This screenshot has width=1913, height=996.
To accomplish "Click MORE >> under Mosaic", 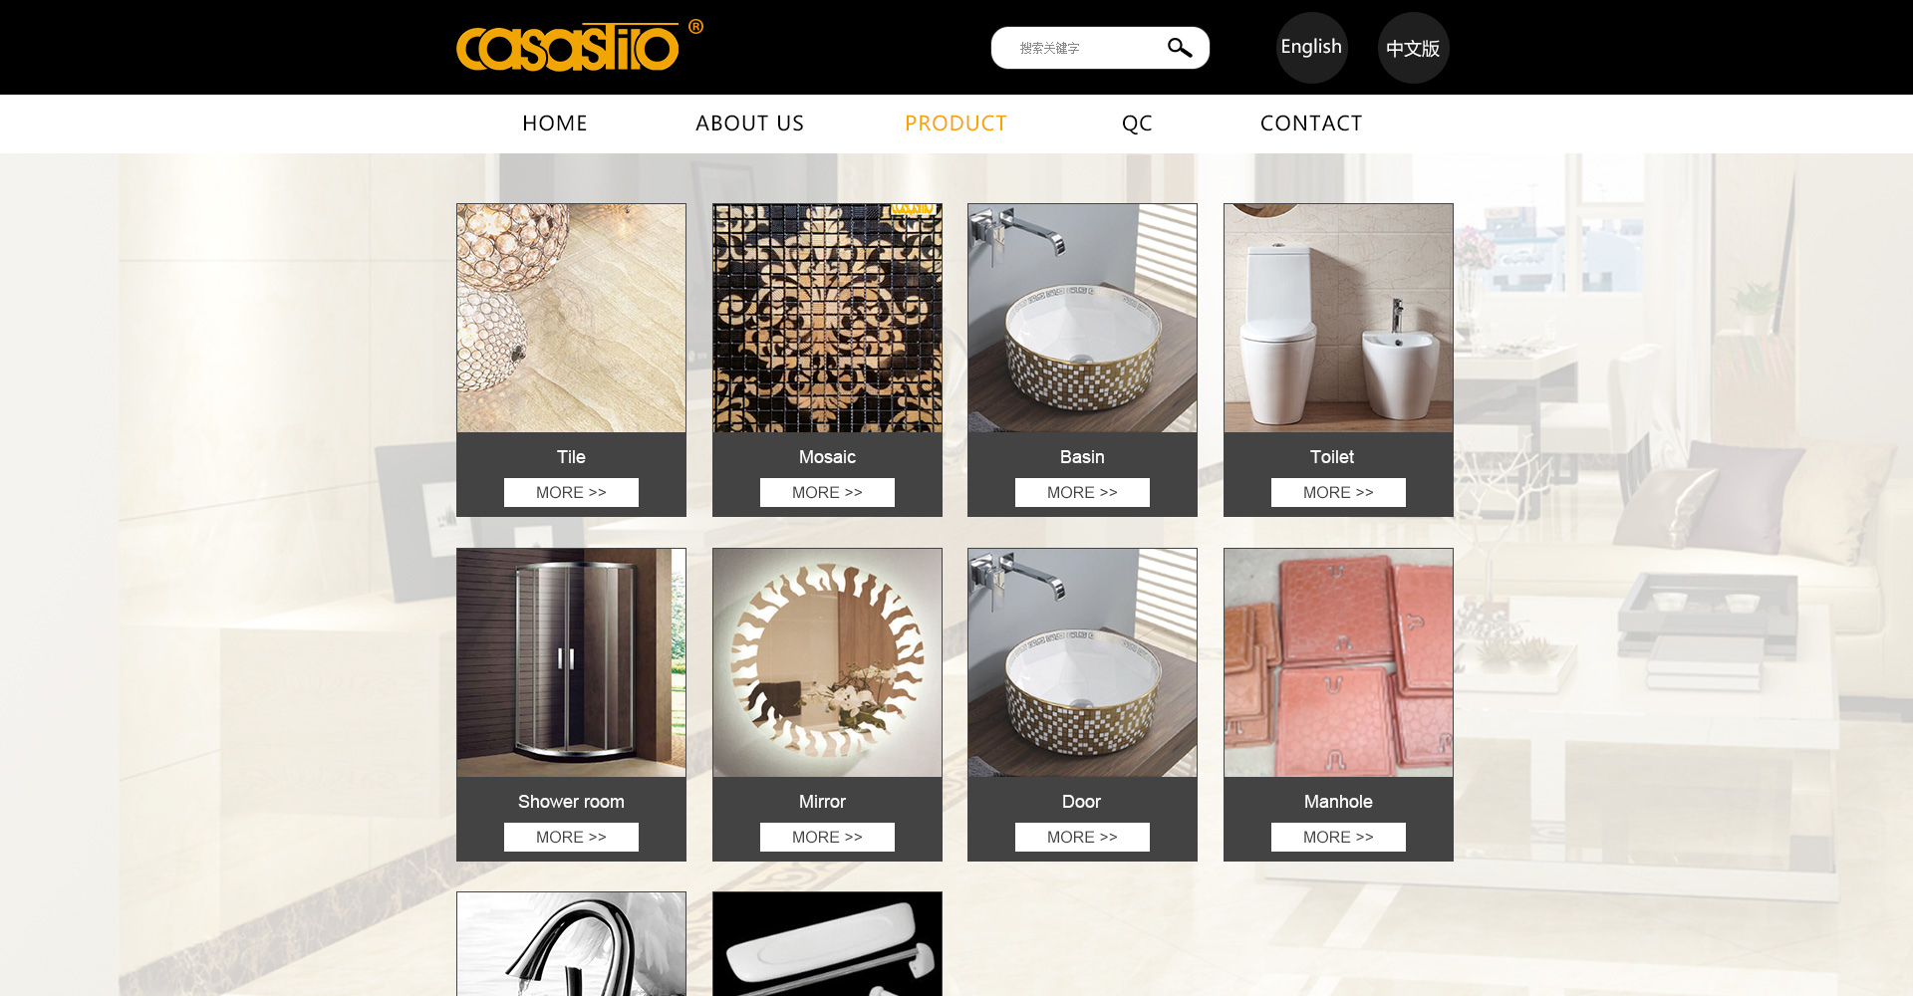I will 827,492.
